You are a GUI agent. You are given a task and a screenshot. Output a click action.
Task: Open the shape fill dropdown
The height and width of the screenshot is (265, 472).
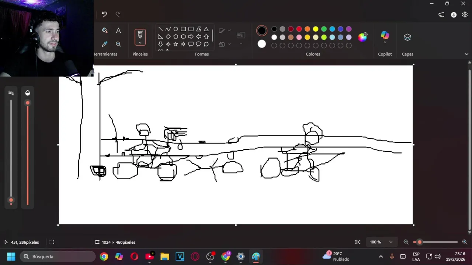coord(225,44)
